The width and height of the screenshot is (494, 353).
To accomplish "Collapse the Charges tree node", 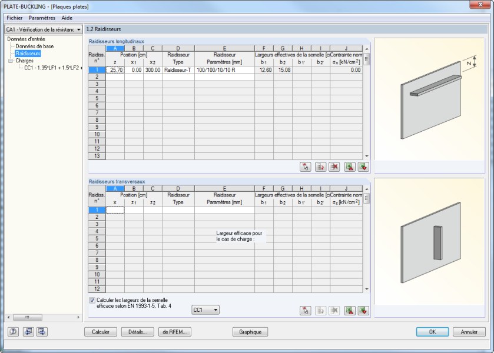I will pos(11,61).
